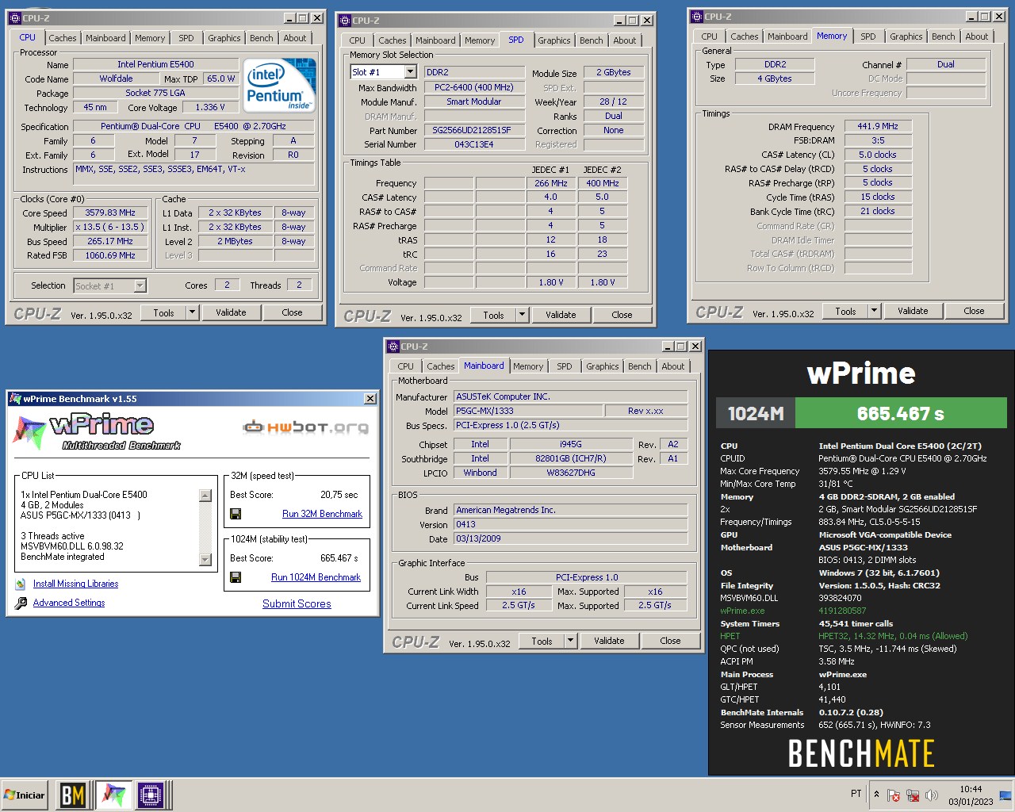Click the Advanced Settings wrench icon
This screenshot has height=812, width=1015.
click(21, 603)
